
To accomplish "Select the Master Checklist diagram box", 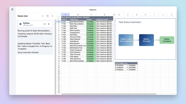I will pos(146,40).
